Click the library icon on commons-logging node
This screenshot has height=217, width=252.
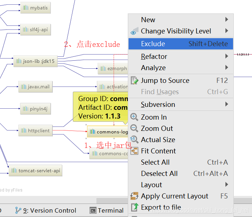[92, 132]
